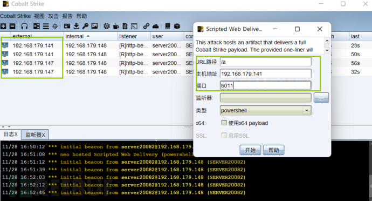Close the Scripted Web Delivery dialog
This screenshot has width=372, height=201.
320,29
